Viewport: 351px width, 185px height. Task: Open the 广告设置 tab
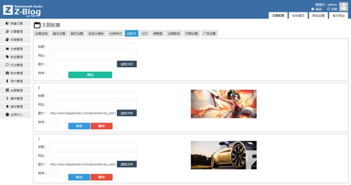tap(209, 34)
